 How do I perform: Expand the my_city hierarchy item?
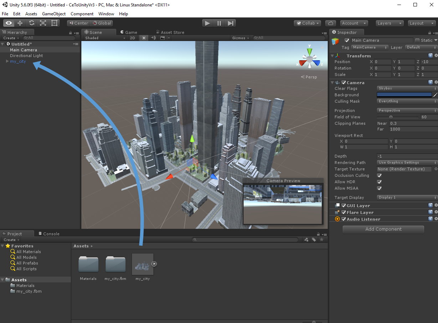click(x=7, y=61)
